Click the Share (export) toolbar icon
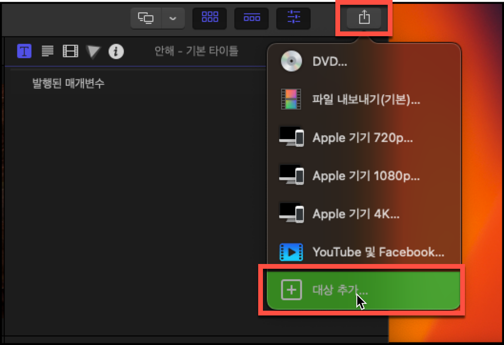Image resolution: width=504 pixels, height=345 pixels. pyautogui.click(x=363, y=18)
